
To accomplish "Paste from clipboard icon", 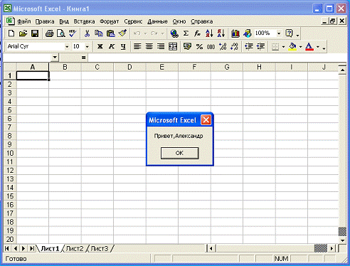I will [110, 33].
